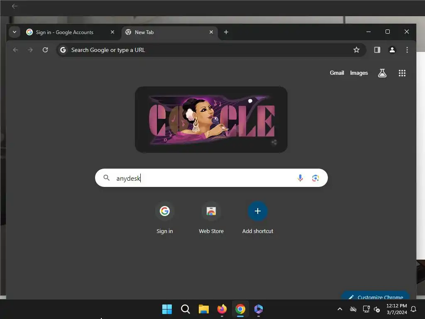Open the Web Store shortcut
Image resolution: width=425 pixels, height=319 pixels.
[x=211, y=218]
